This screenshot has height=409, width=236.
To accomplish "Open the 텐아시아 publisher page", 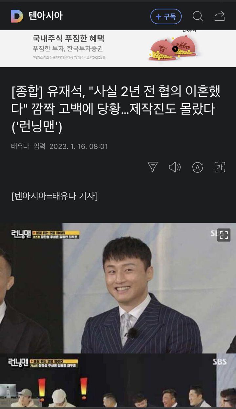I will coord(46,16).
